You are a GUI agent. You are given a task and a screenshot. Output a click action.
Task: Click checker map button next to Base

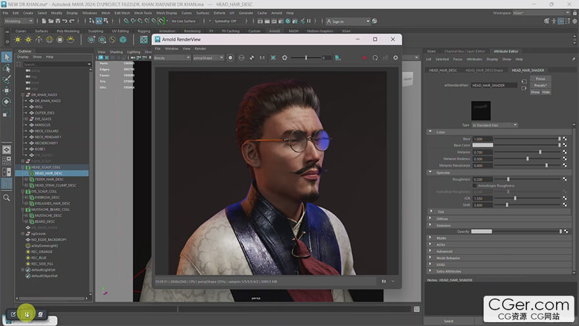tap(565, 139)
